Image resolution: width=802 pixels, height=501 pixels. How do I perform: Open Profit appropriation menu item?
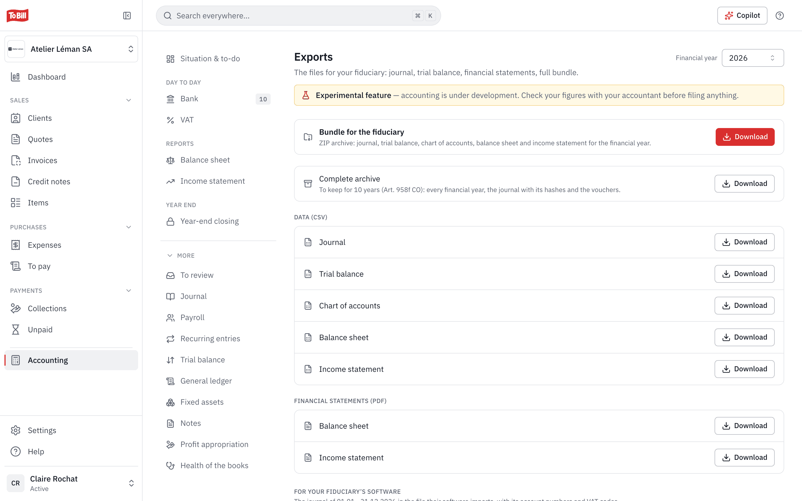pyautogui.click(x=218, y=444)
